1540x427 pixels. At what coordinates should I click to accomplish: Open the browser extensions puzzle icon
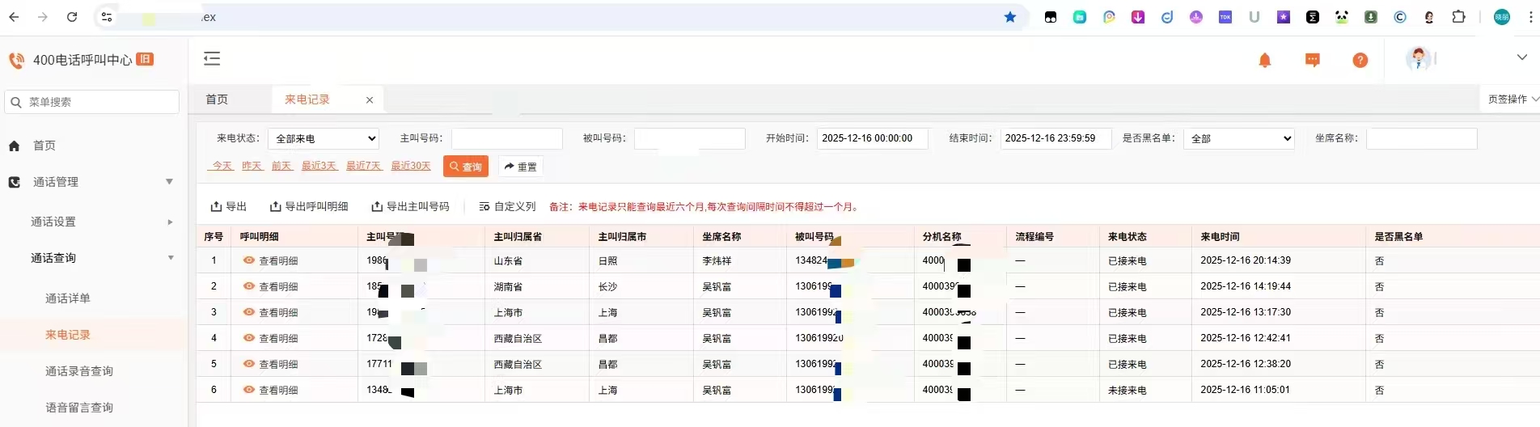pyautogui.click(x=1458, y=17)
